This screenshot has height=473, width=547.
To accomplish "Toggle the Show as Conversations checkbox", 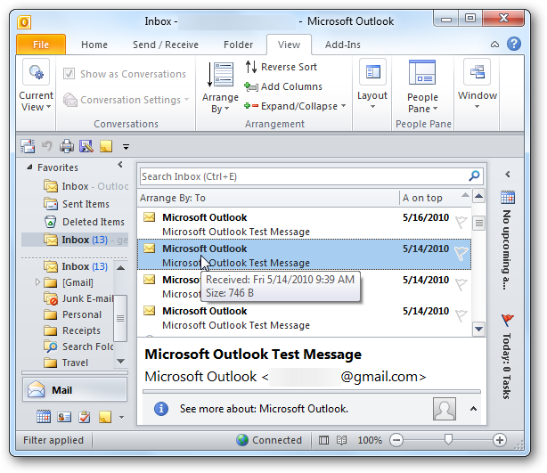I will (69, 74).
